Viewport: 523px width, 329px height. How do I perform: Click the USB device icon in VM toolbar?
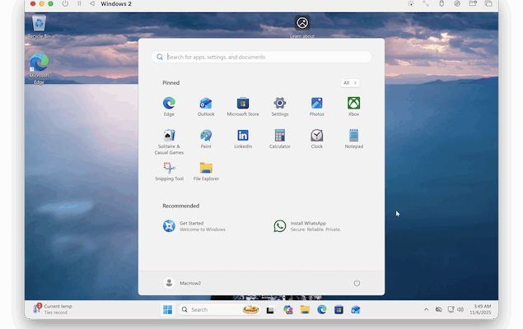click(441, 3)
